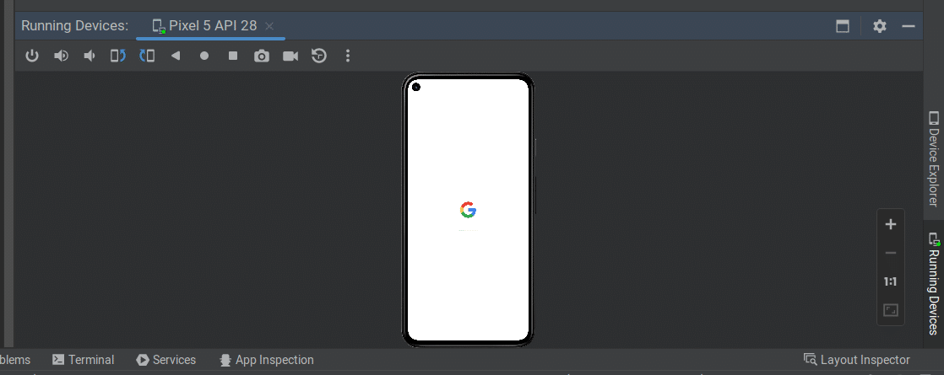Close the Pixel 5 API 28 tab

pos(269,26)
